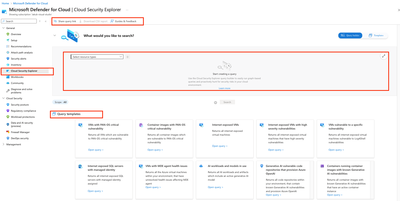Switch to the Templates tab

click(376, 35)
